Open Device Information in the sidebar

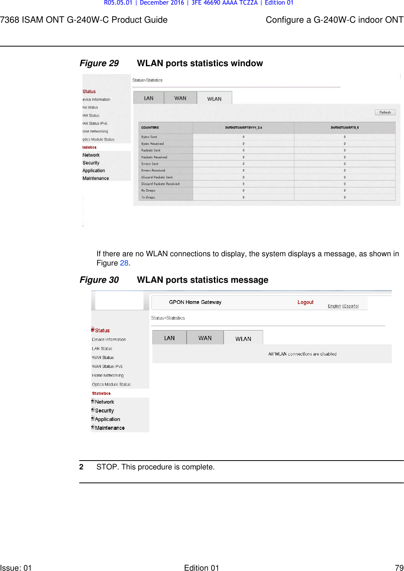point(109,339)
